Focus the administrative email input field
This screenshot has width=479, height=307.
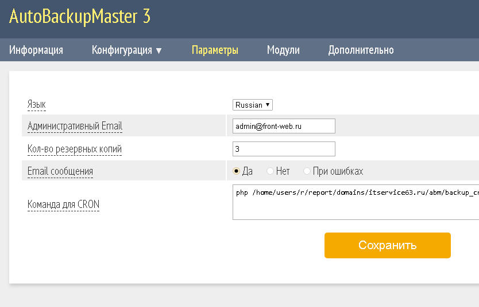[284, 126]
